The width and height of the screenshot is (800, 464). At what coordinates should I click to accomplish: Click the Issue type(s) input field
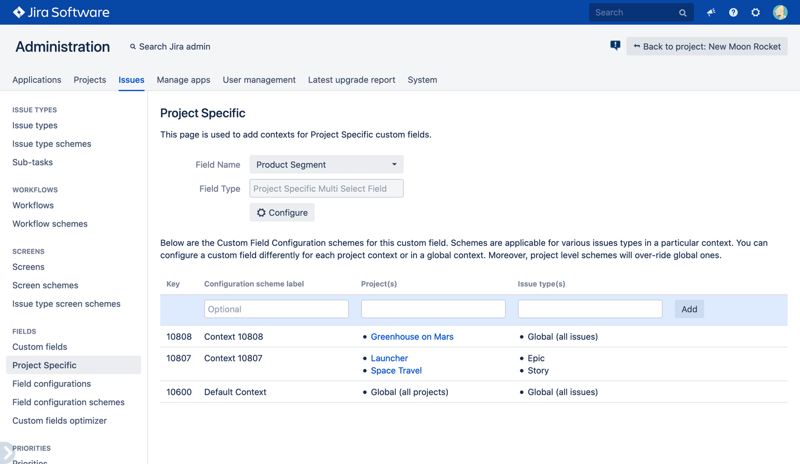590,309
